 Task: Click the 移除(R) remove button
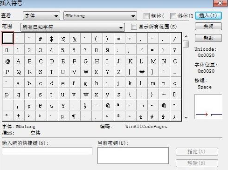pos(197,163)
